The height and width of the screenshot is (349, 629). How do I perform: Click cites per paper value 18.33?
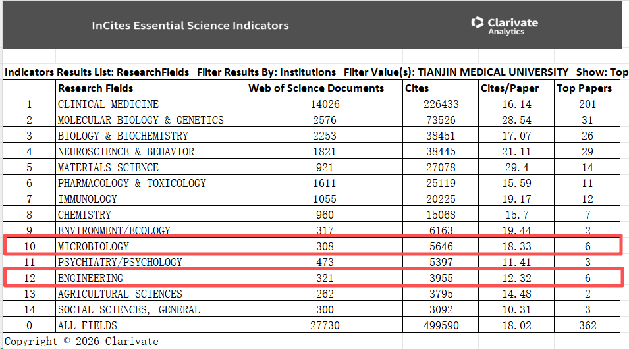point(516,246)
